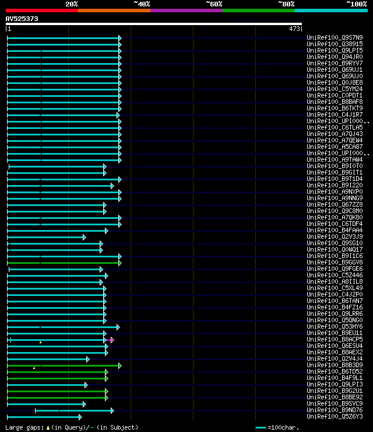373x432 pixels.
Task: Pick the UniRef100_B6TKT9 label
Action: pos(335,108)
